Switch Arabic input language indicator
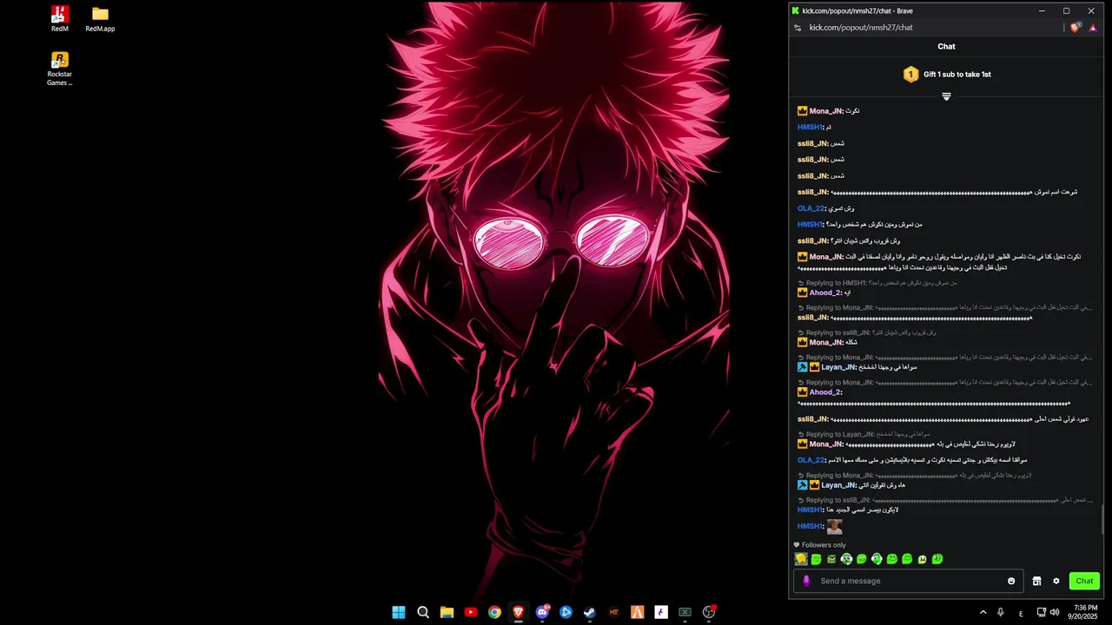The width and height of the screenshot is (1112, 625). click(1020, 612)
